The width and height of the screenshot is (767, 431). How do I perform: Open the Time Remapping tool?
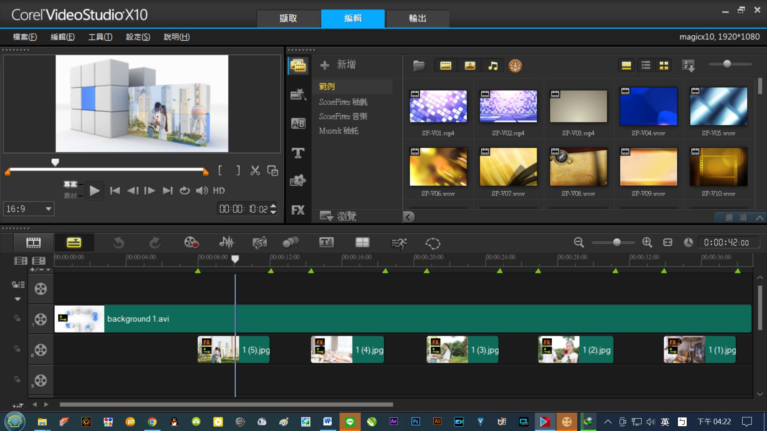398,243
